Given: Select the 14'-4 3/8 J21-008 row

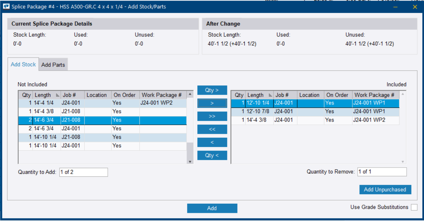Looking at the screenshot, I should point(102,111).
